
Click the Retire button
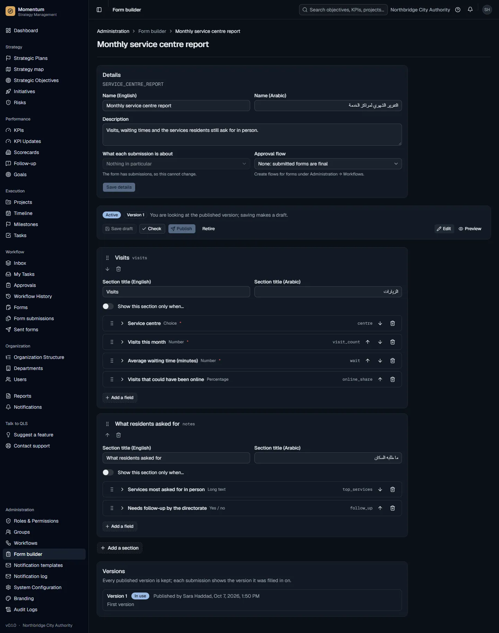(x=209, y=229)
